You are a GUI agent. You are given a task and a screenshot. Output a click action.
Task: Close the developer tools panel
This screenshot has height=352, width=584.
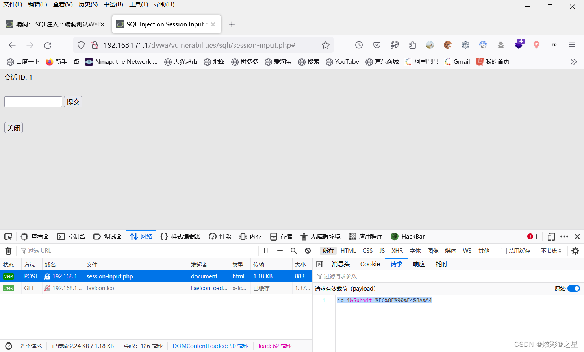pos(577,237)
